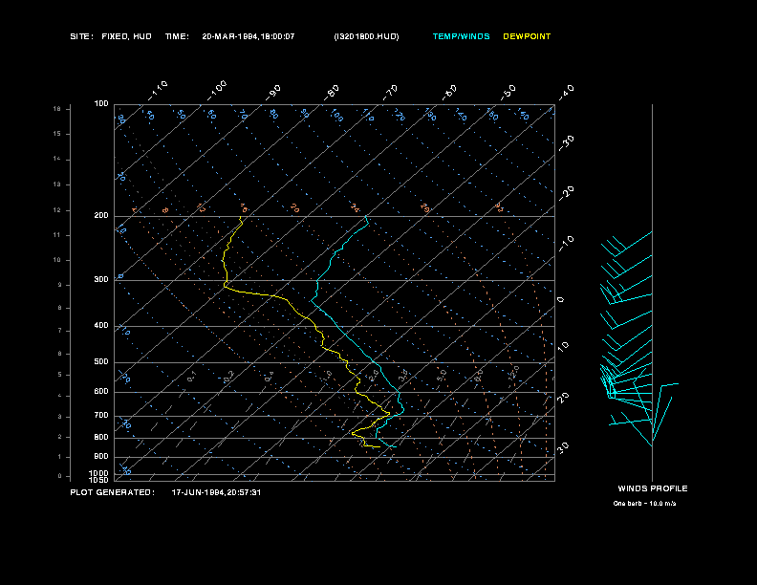Click the 500 pressure level label
The image size is (757, 585).
(101, 361)
